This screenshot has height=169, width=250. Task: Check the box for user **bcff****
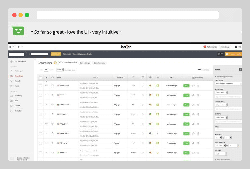(x=40, y=124)
